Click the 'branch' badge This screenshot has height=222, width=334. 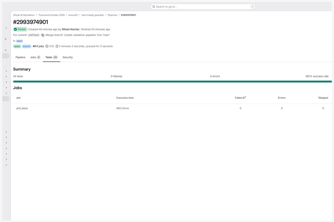[27, 46]
